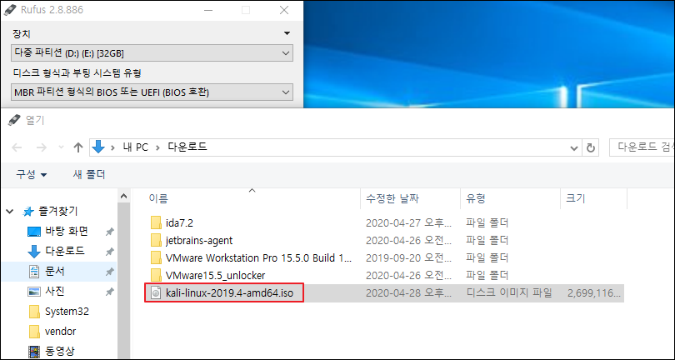The width and height of the screenshot is (675, 360).
Task: Open the MBR partition scheme dropdown
Action: 152,92
